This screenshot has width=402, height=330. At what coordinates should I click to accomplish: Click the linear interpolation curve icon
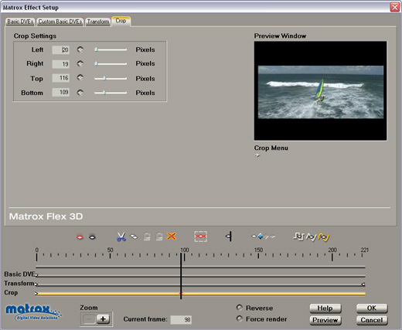(x=311, y=236)
